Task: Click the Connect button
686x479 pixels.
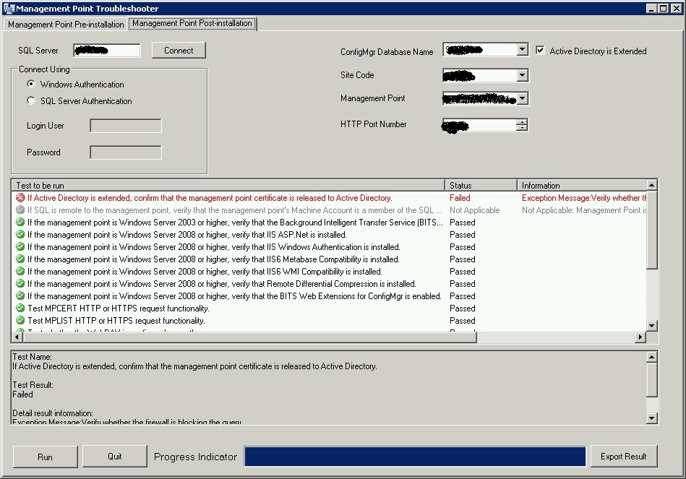Action: pyautogui.click(x=179, y=51)
